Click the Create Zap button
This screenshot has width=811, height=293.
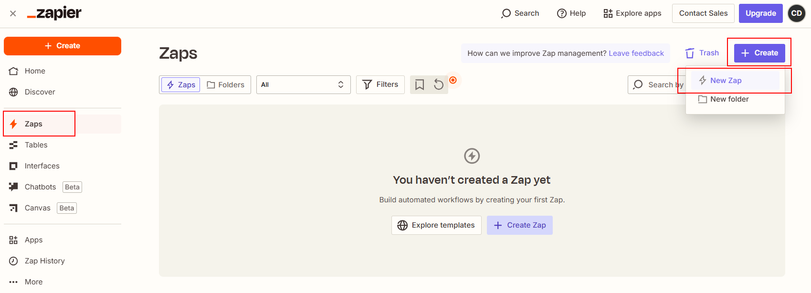point(520,225)
